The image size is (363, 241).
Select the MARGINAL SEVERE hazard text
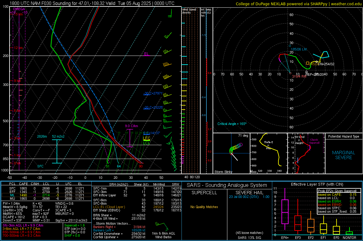point(344,155)
